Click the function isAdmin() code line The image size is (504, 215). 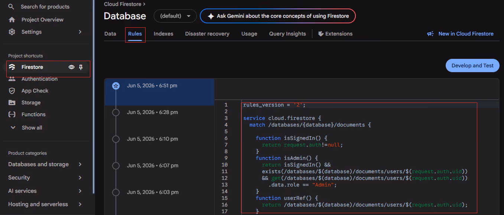click(x=287, y=158)
